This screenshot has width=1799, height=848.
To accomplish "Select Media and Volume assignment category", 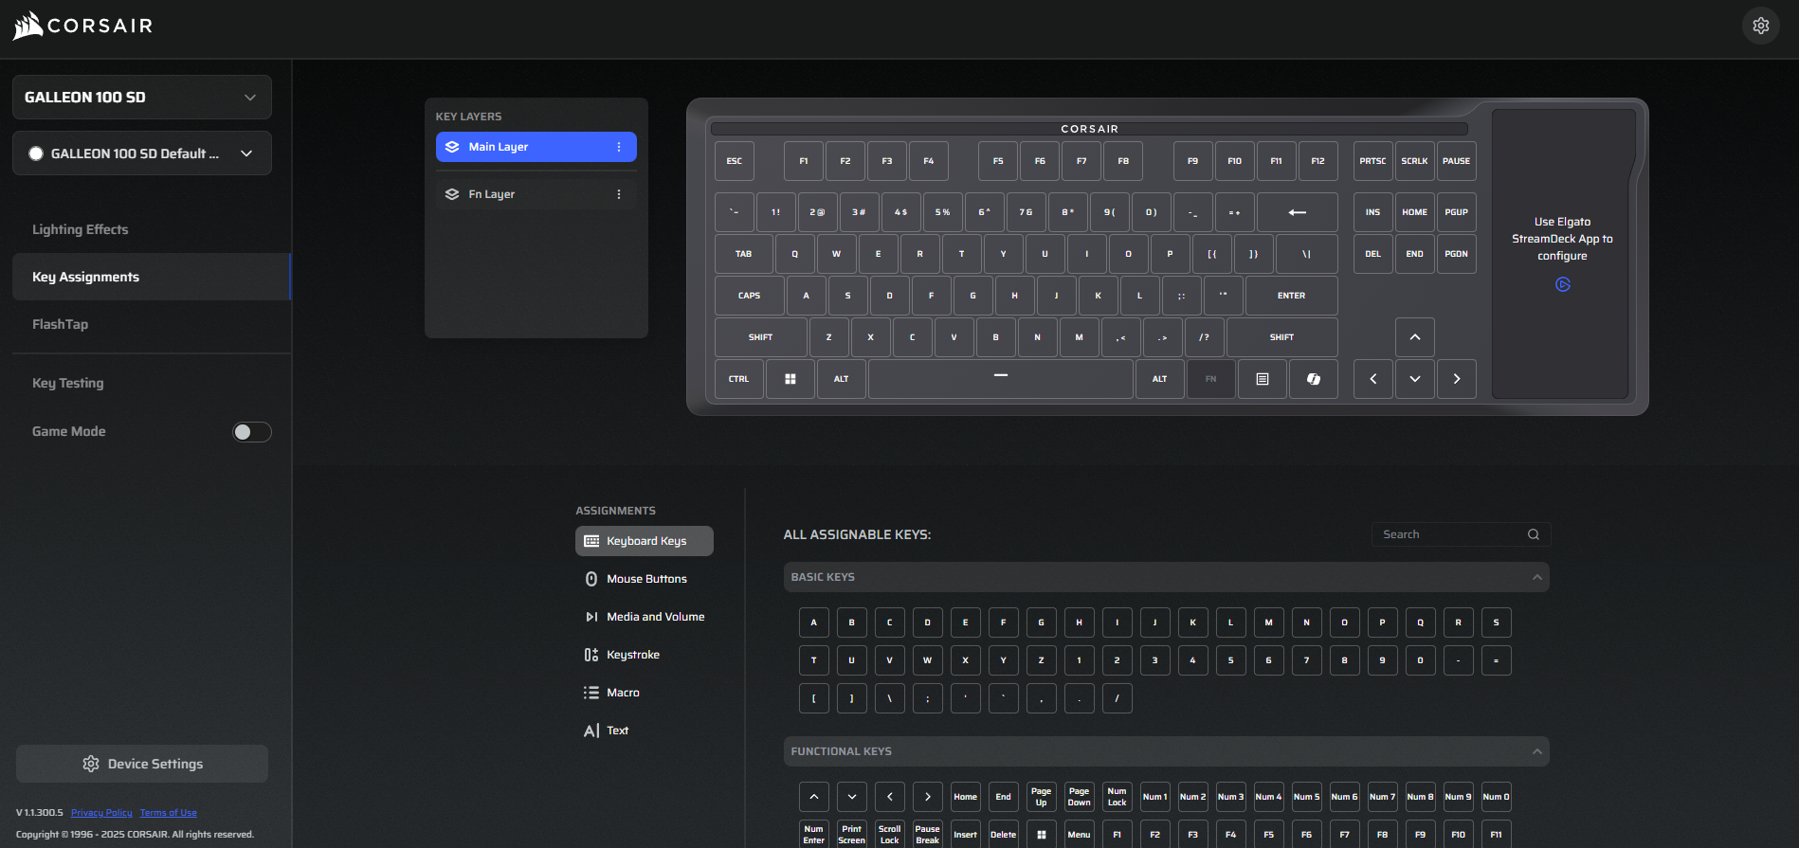I will click(645, 617).
